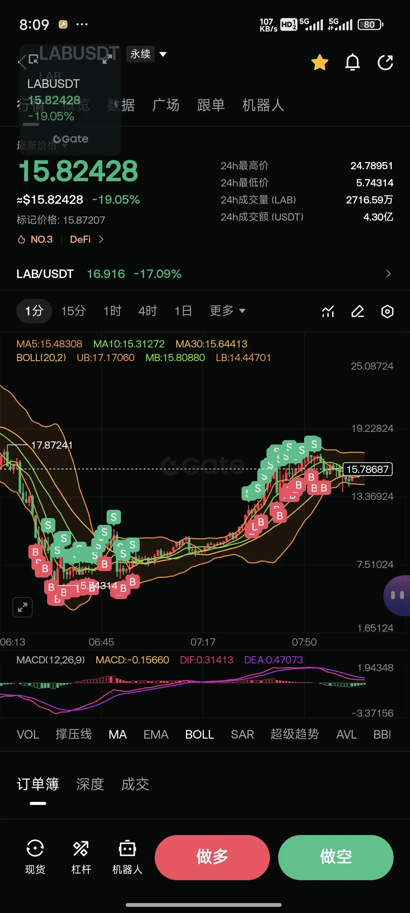Select the 15分 timeframe
Viewport: 410px width, 913px height.
coord(73,311)
